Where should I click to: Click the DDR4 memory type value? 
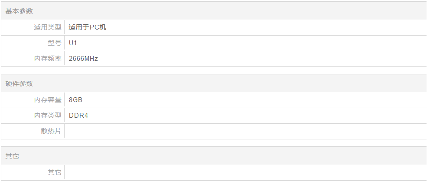coord(78,116)
